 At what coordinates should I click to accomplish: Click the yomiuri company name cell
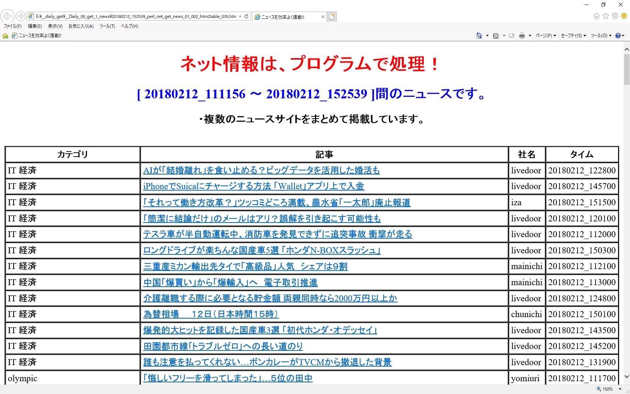click(527, 378)
